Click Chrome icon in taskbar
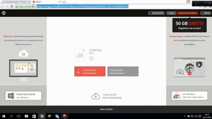The image size is (212, 119). coord(42,116)
